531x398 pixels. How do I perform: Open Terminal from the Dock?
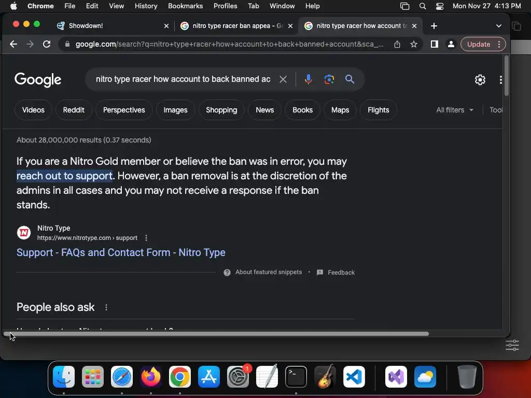[296, 377]
